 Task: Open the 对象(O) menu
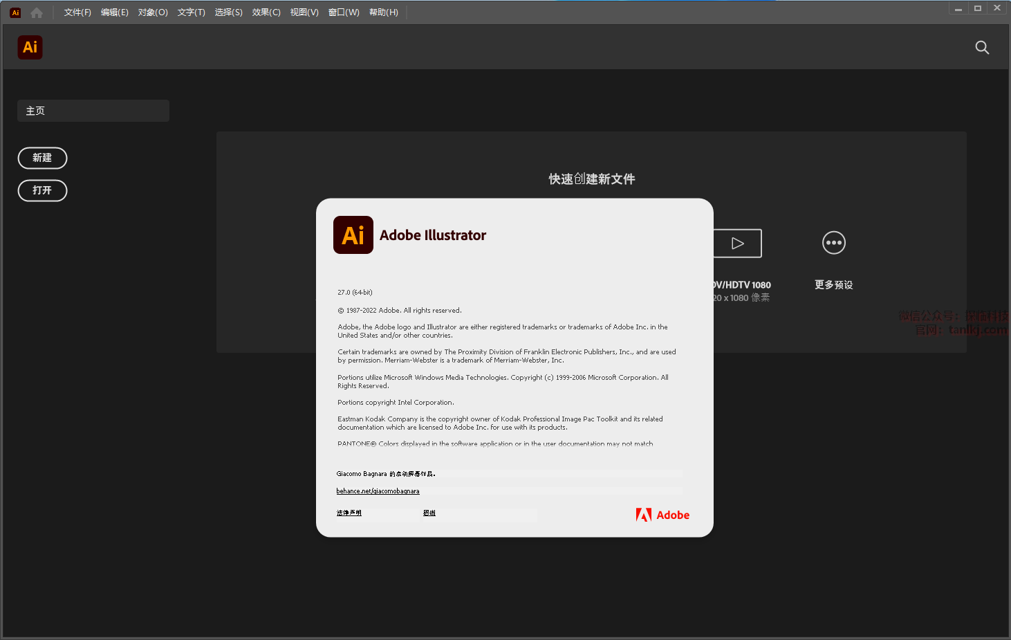tap(153, 12)
